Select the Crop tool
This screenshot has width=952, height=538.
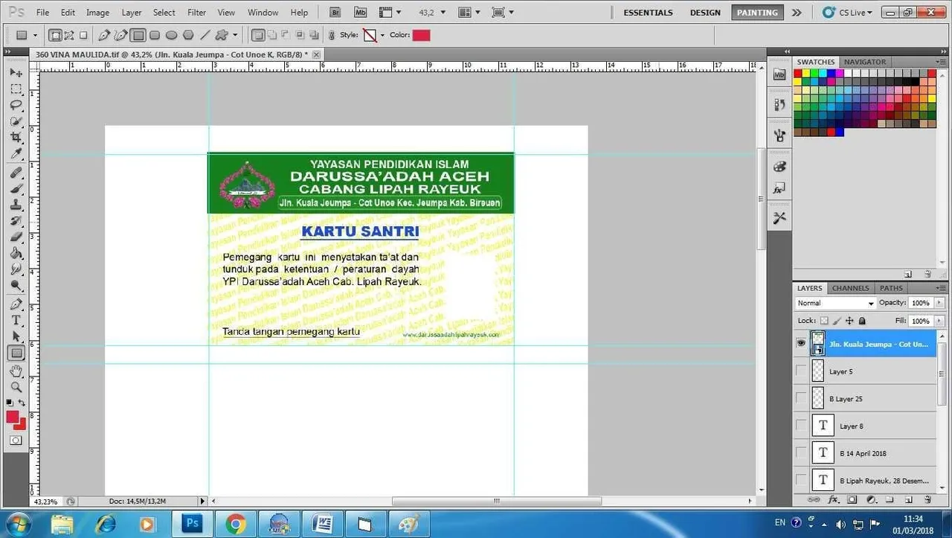click(16, 138)
